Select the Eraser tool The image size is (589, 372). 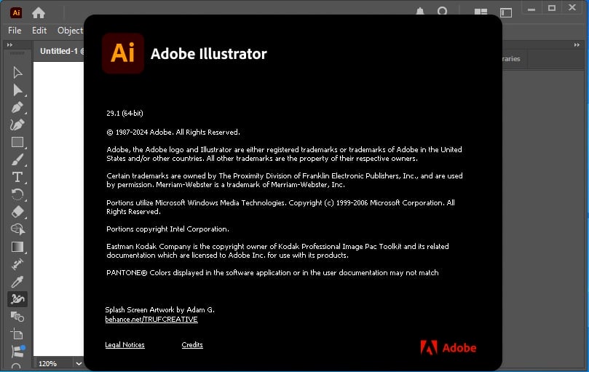pos(17,212)
